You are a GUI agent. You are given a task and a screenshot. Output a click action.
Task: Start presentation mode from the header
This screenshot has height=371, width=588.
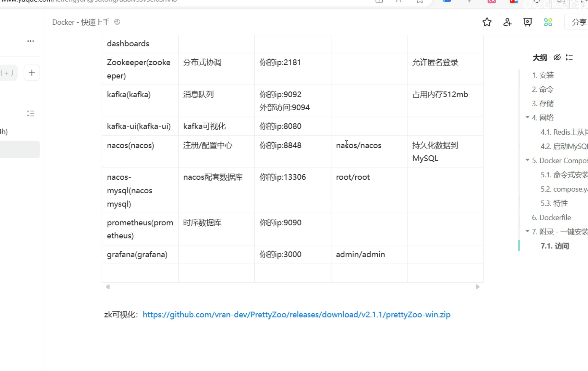point(528,22)
